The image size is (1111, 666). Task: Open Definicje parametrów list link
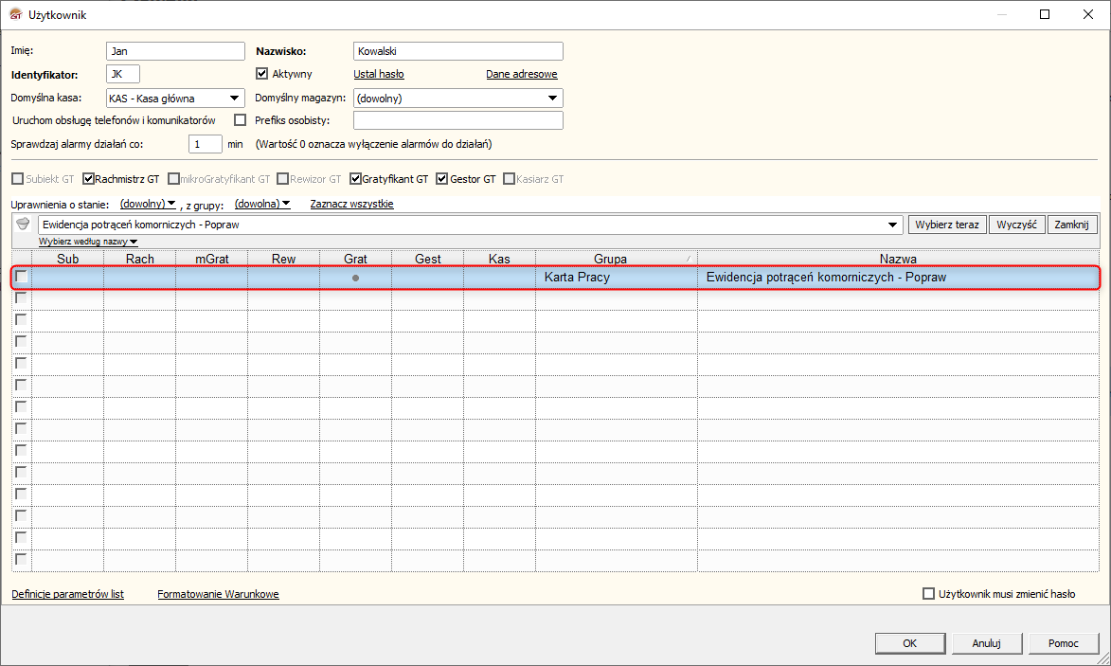click(67, 594)
